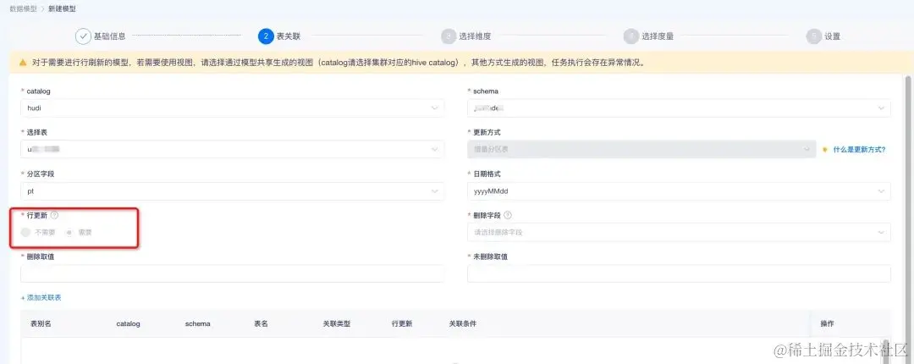The width and height of the screenshot is (914, 364).
Task: Click the step 3 选择维度 circle icon
Action: point(449,36)
